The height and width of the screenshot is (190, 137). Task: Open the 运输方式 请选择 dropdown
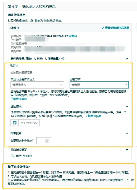point(99,85)
